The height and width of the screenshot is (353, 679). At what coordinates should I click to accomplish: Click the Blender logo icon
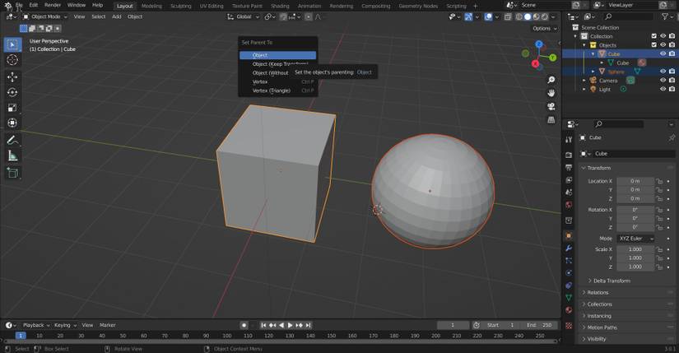click(7, 5)
